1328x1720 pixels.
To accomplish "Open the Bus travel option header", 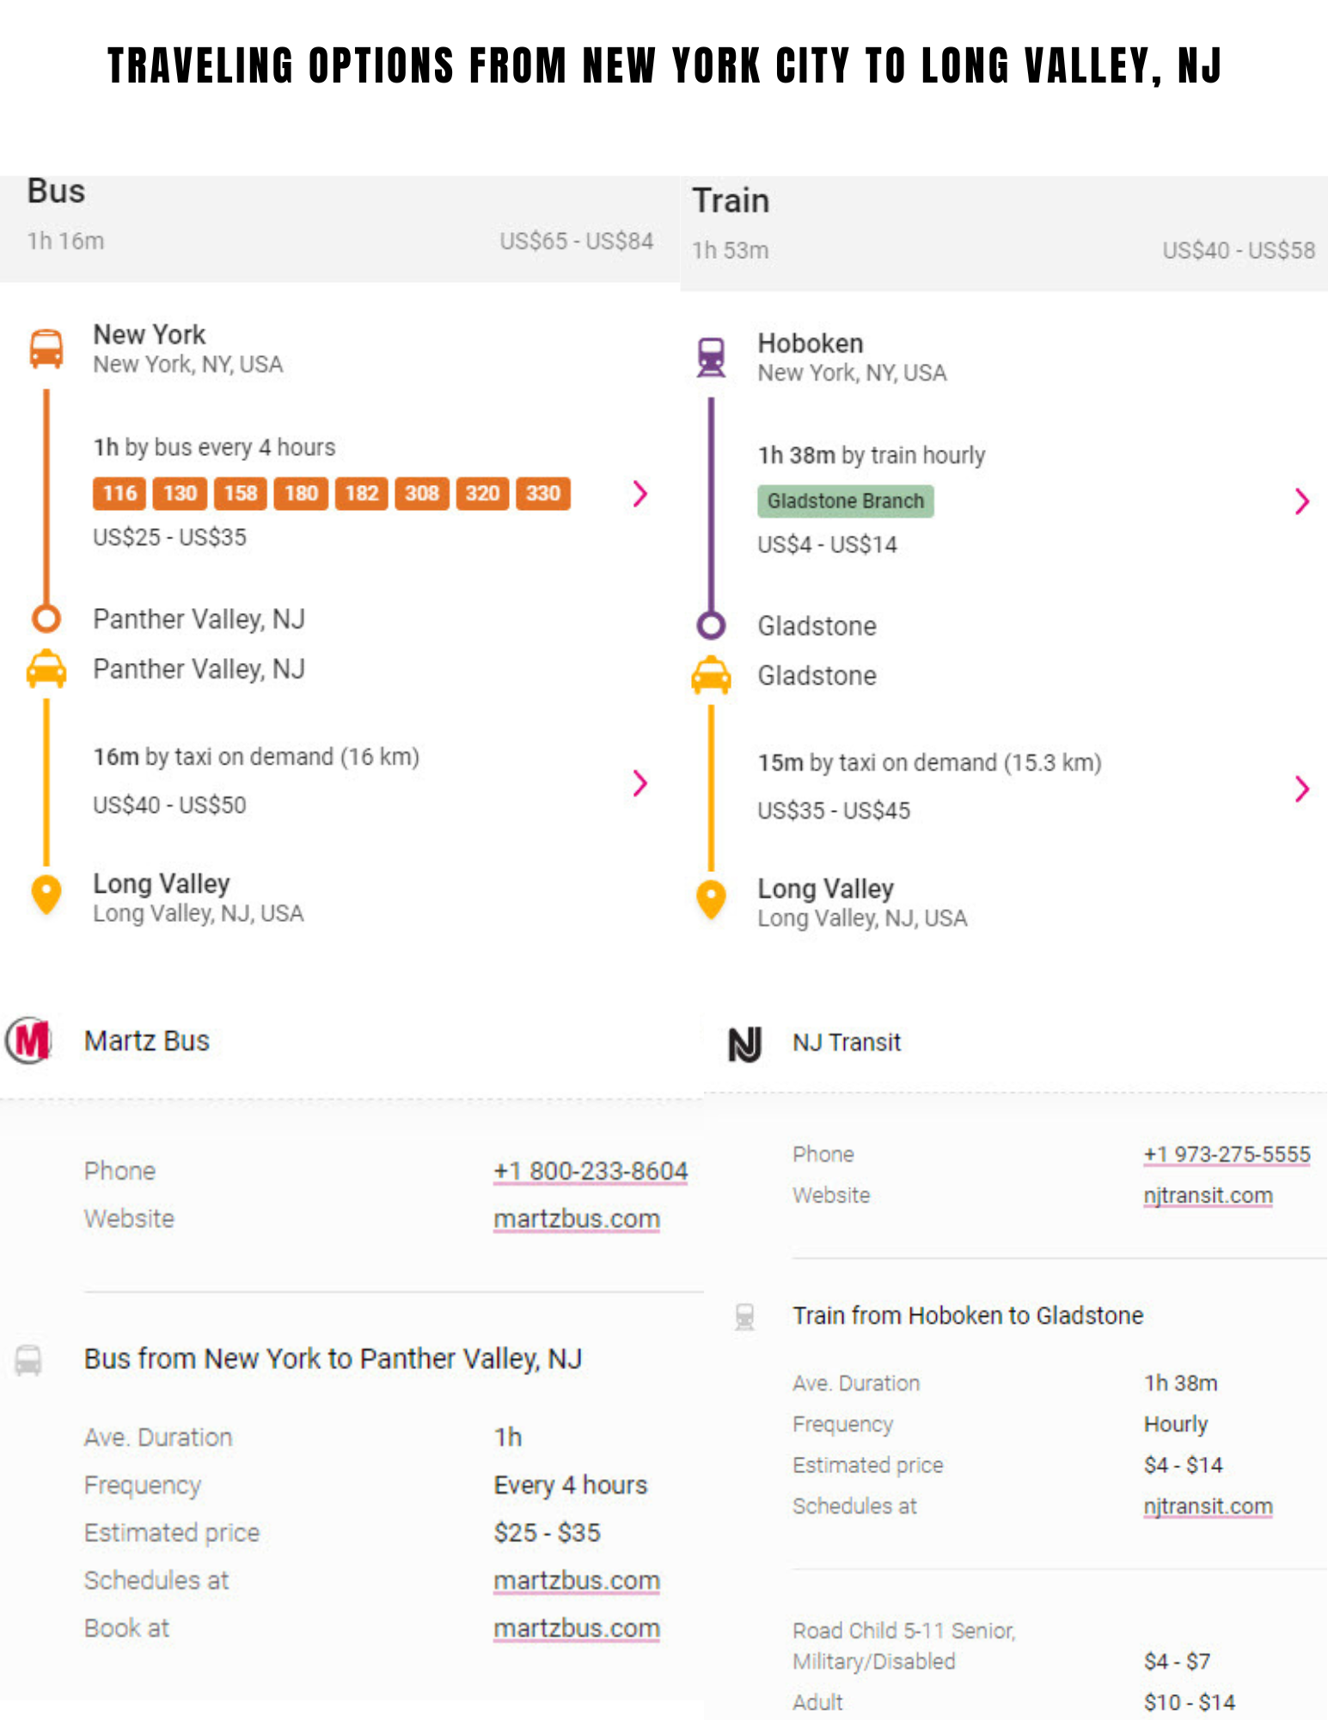I will (340, 229).
